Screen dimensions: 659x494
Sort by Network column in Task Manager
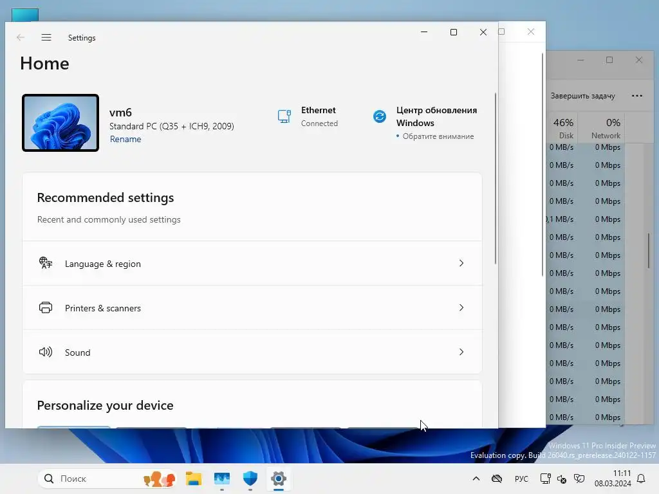602,128
